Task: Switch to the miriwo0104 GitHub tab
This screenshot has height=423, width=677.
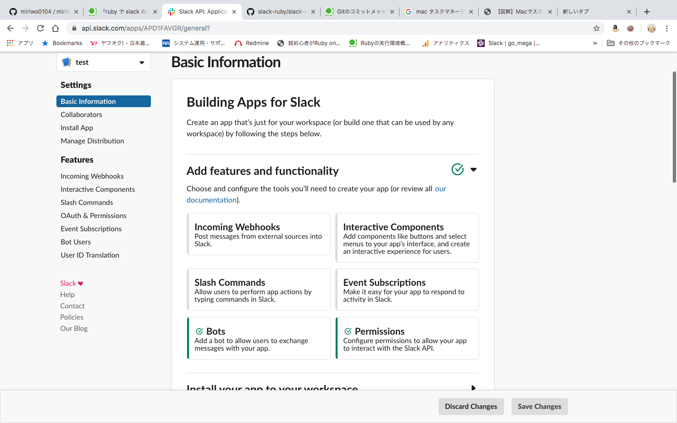Action: (43, 12)
